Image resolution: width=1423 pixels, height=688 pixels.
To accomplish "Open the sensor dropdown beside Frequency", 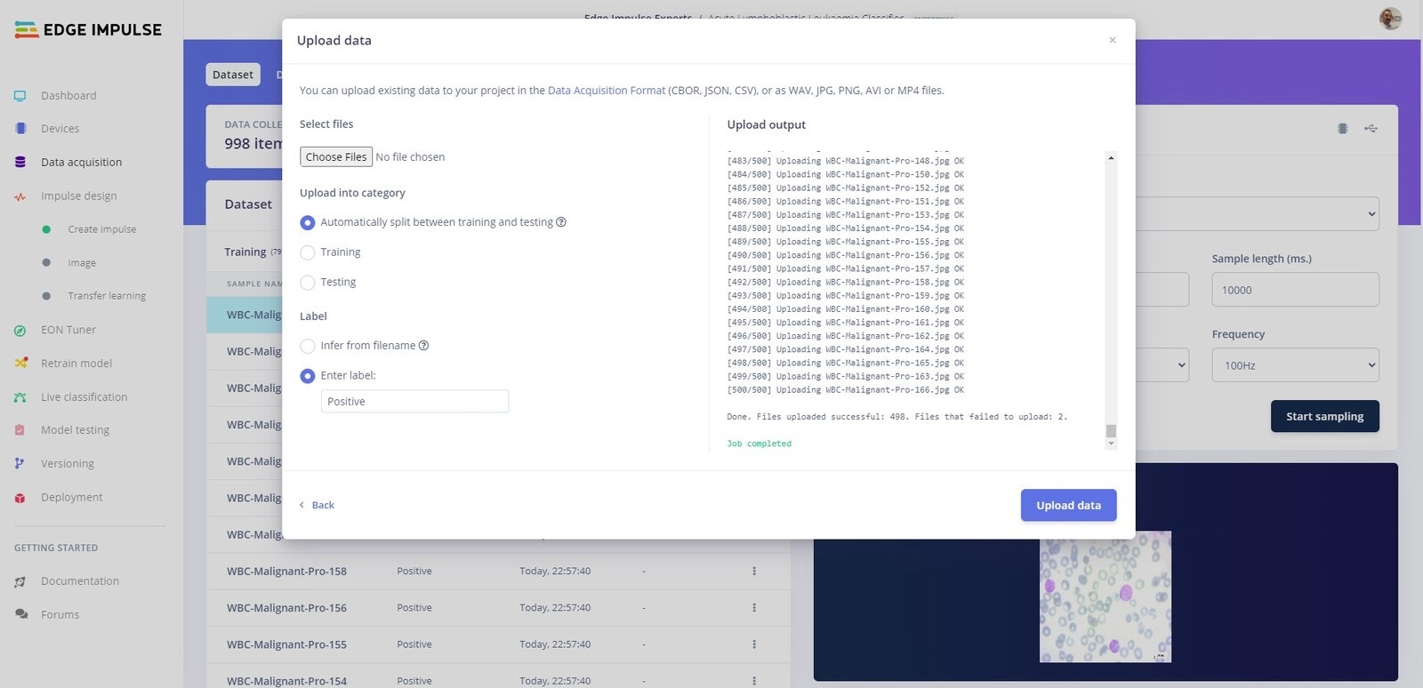I will (1162, 365).
